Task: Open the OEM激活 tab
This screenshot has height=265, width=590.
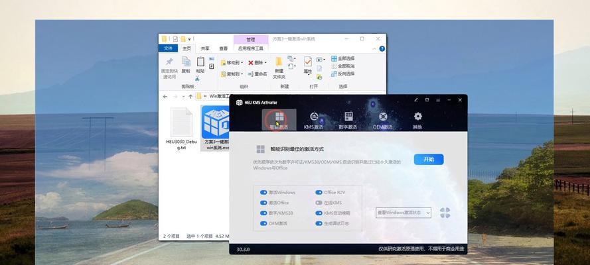Action: [x=383, y=121]
